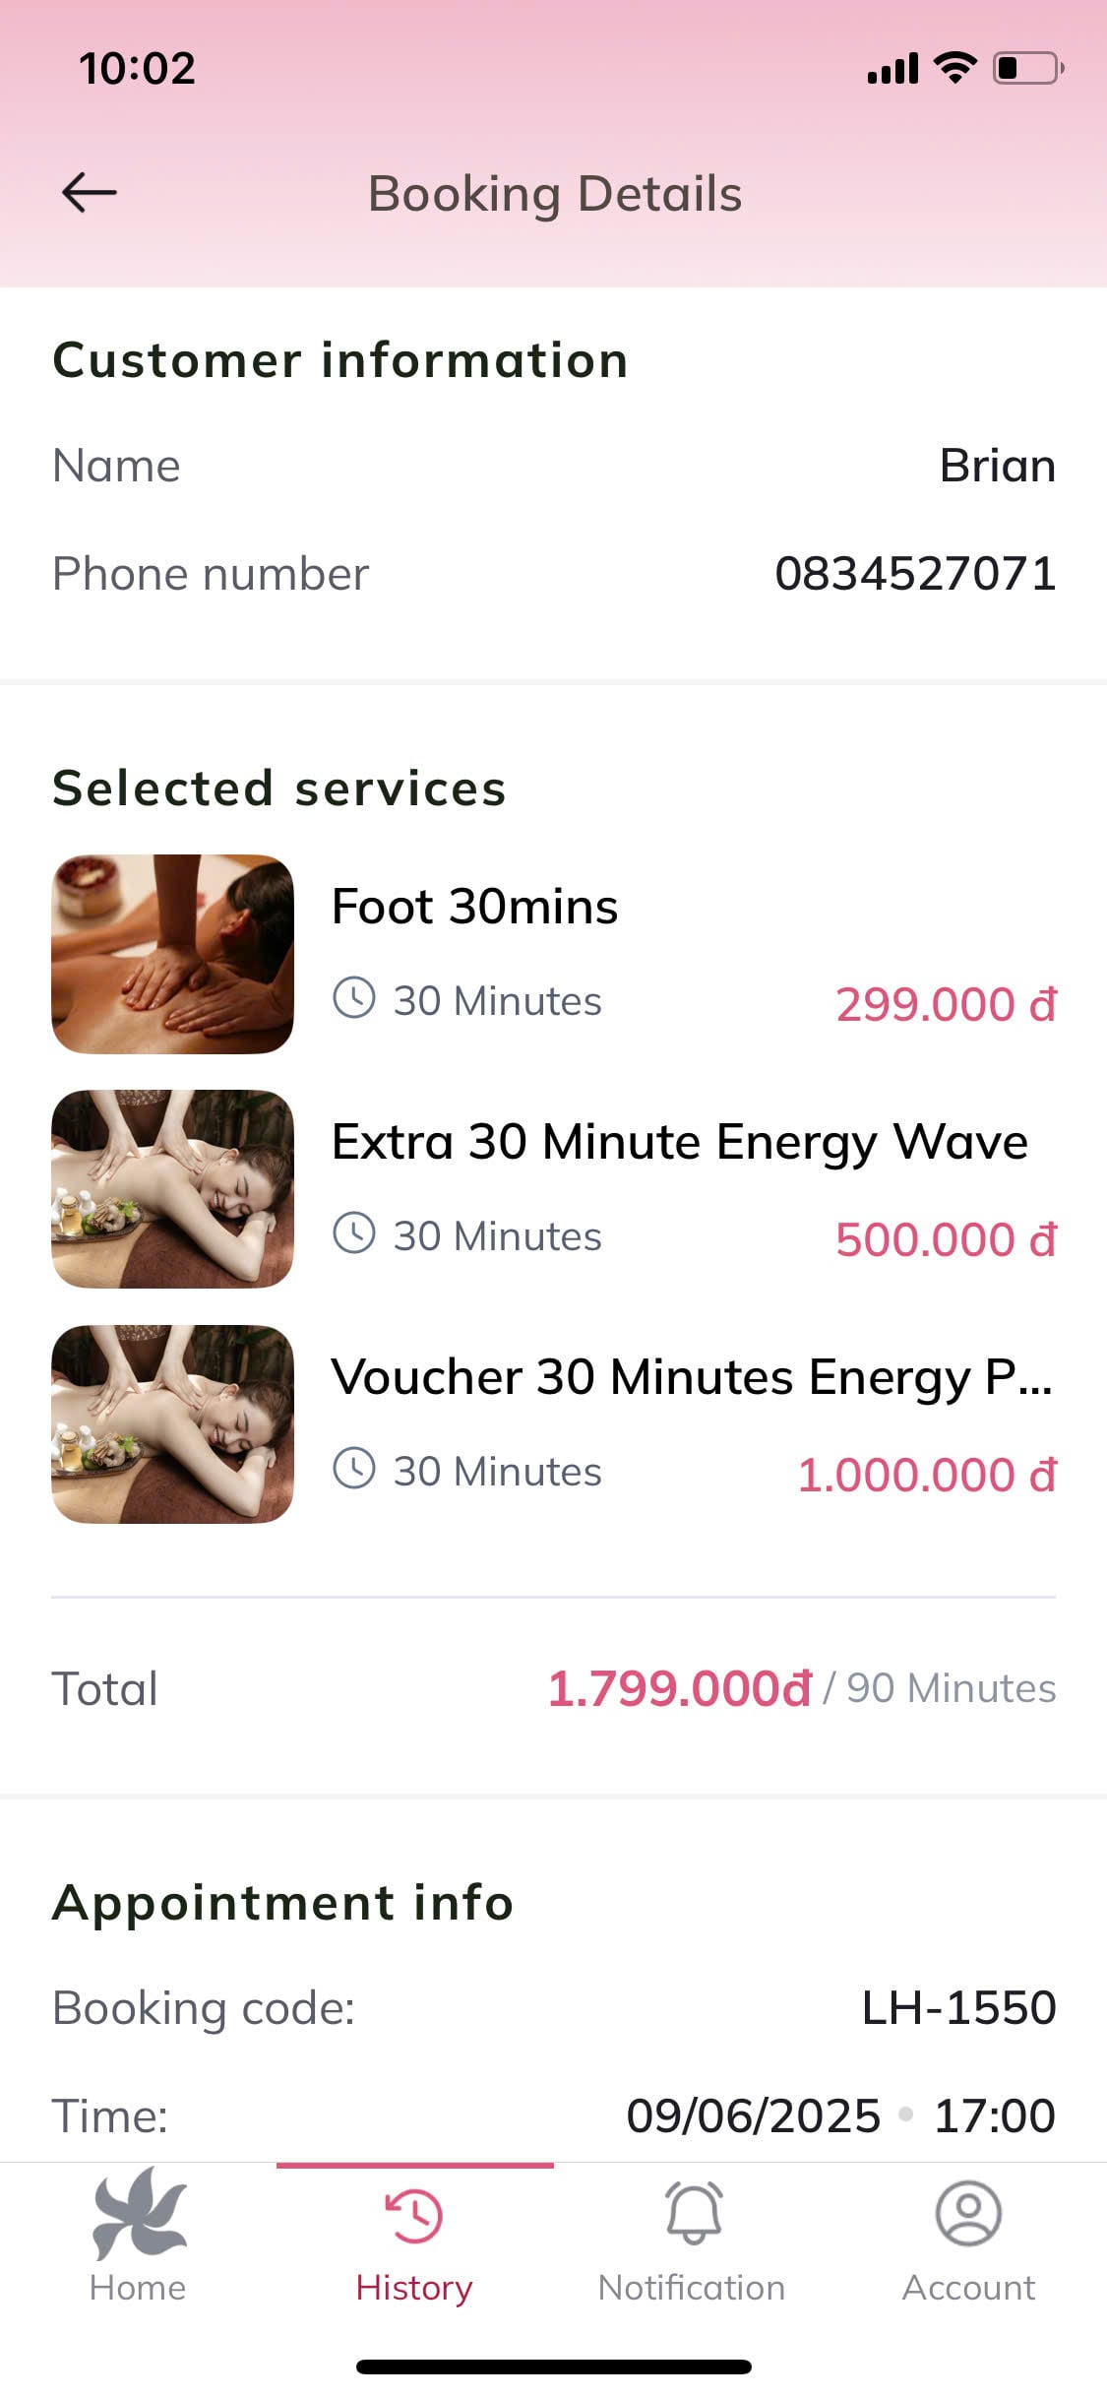
Task: Open the Home flower icon
Action: (x=138, y=2215)
